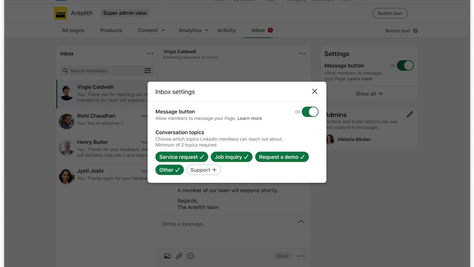The height and width of the screenshot is (267, 474).
Task: Add the Support topic chip
Action: 203,170
